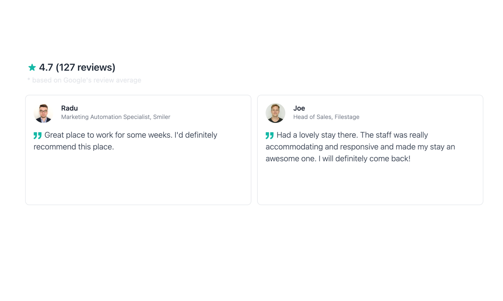Click "I will definitely come back!" sentence
This screenshot has height=301, width=503.
[x=364, y=158]
